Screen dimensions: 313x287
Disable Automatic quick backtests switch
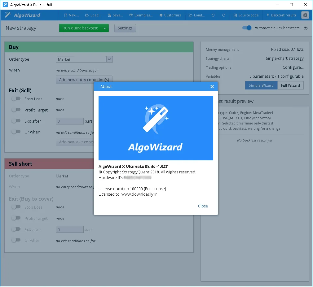(247, 28)
